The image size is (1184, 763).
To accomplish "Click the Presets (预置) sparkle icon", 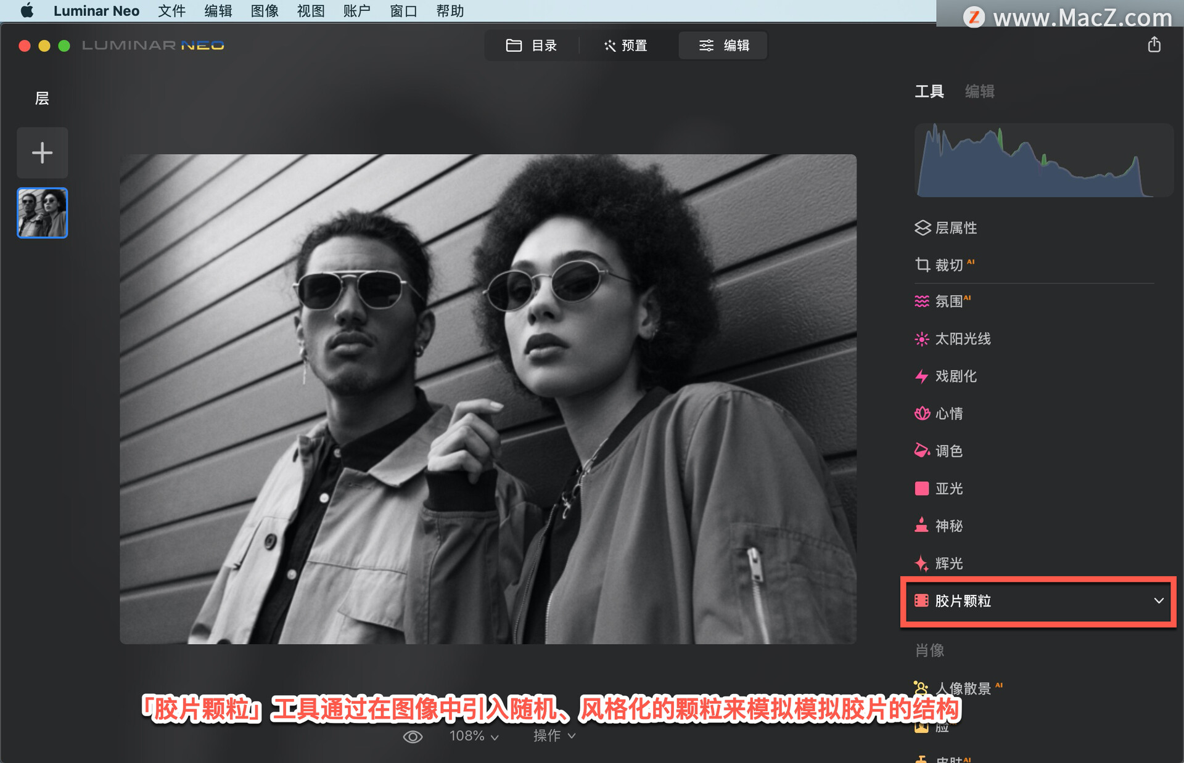I will pos(610,46).
